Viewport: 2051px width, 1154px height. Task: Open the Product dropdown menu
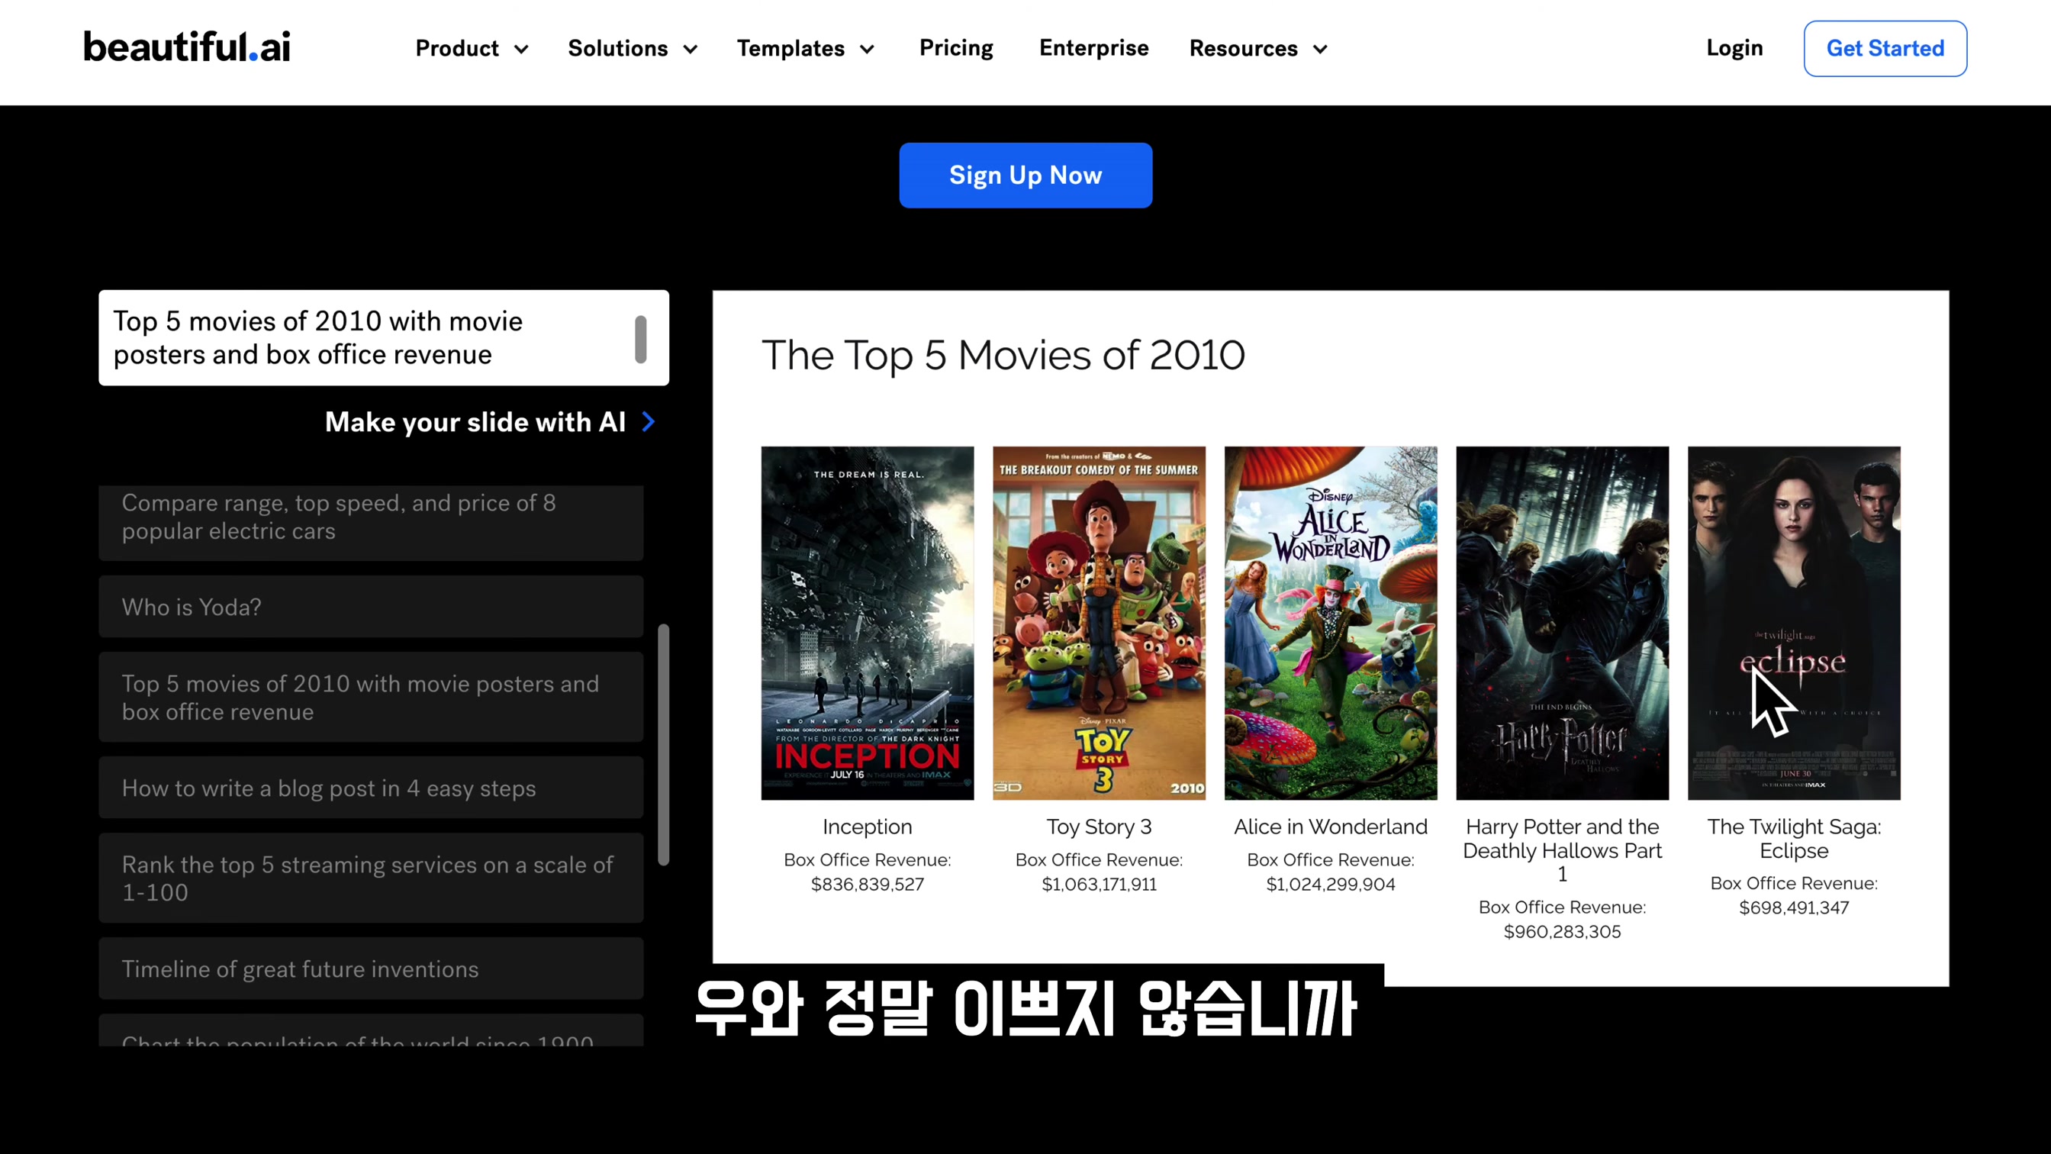[x=472, y=49]
